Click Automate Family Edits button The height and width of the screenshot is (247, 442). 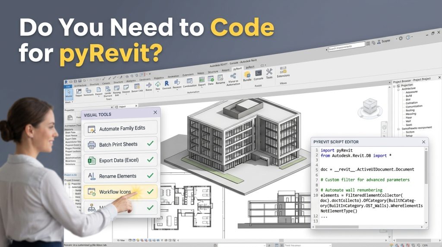(121, 129)
